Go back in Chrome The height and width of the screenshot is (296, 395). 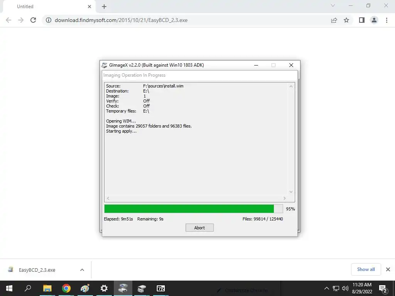tap(8, 20)
